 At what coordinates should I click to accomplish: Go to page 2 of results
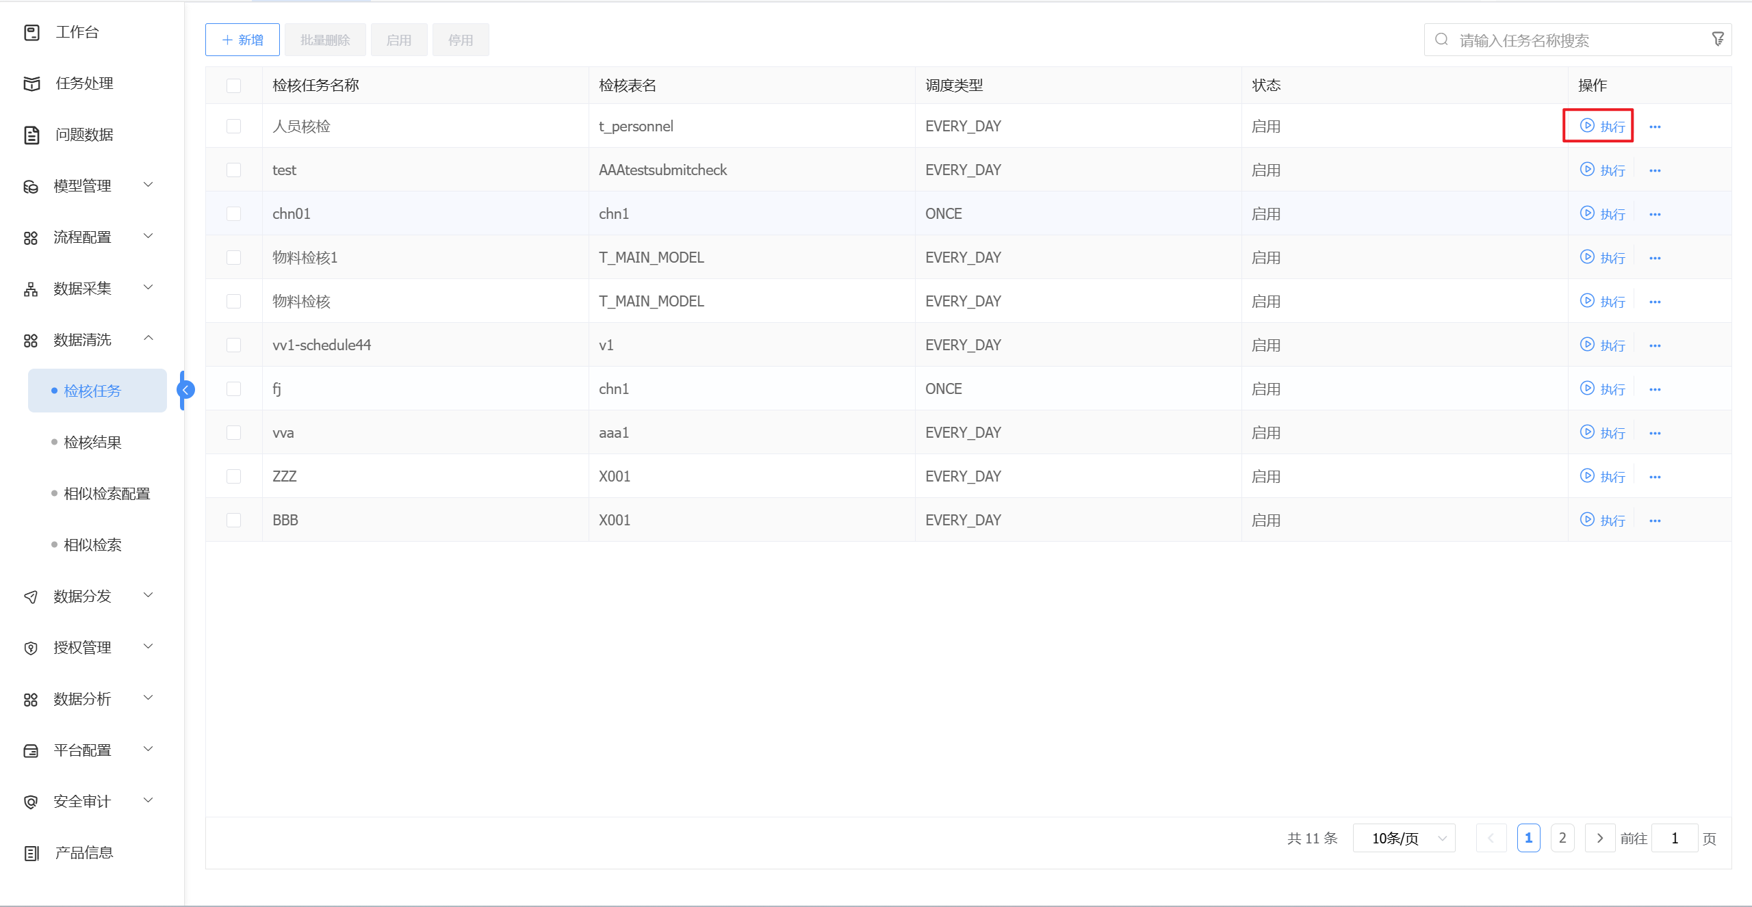(1562, 838)
